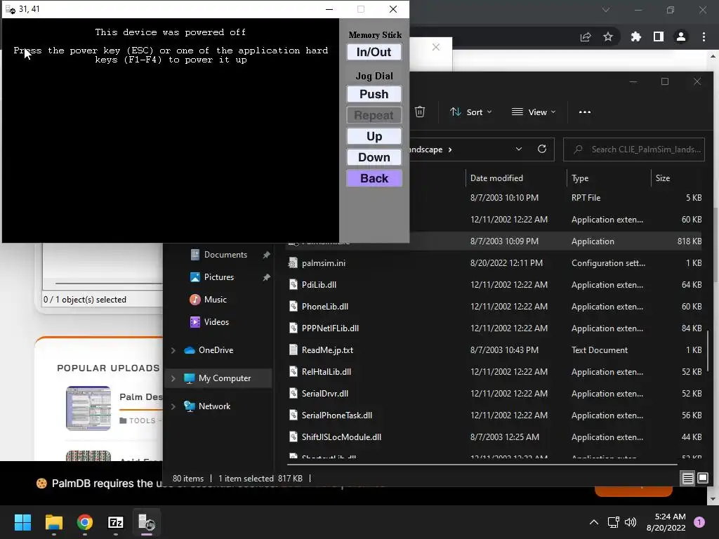Click the pin icon next to Pictures

[266, 277]
